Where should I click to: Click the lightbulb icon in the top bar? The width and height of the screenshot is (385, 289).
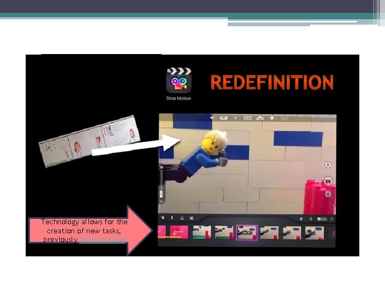[x=272, y=118]
